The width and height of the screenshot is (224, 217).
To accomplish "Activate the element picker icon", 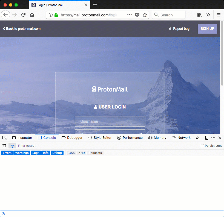I will click(4, 138).
